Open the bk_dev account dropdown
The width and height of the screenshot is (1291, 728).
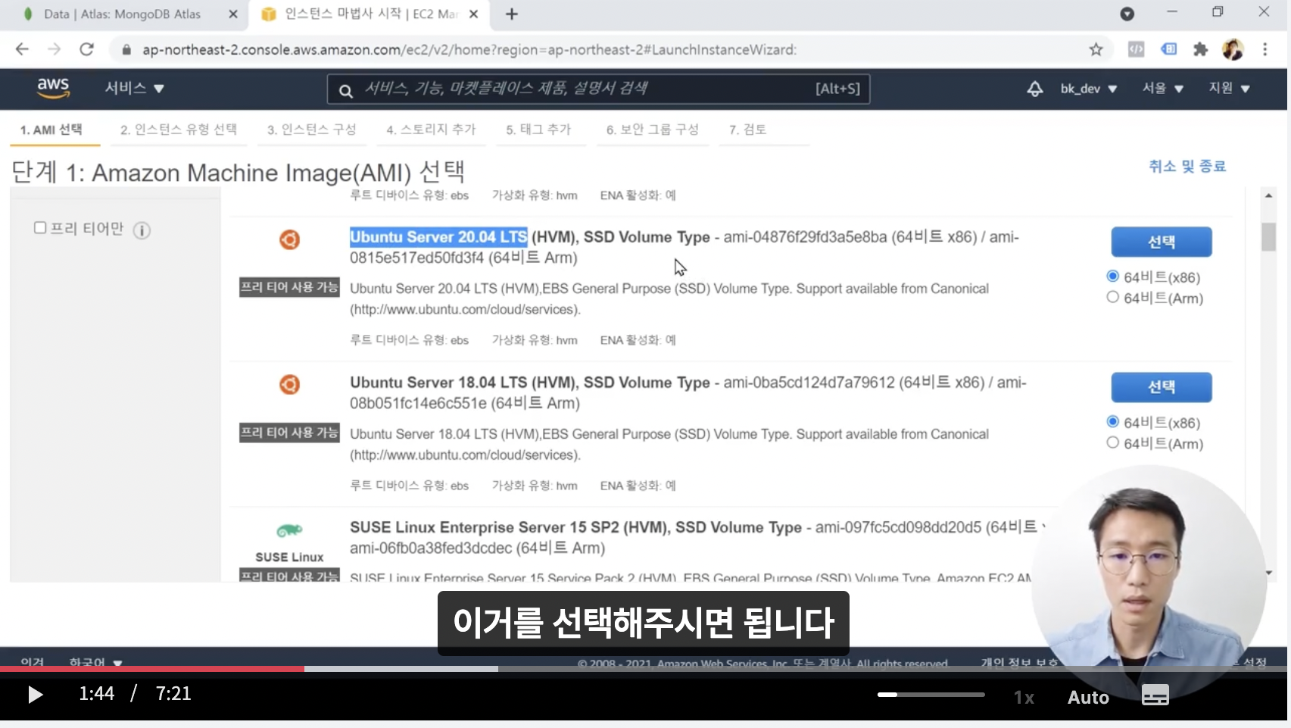pyautogui.click(x=1089, y=89)
